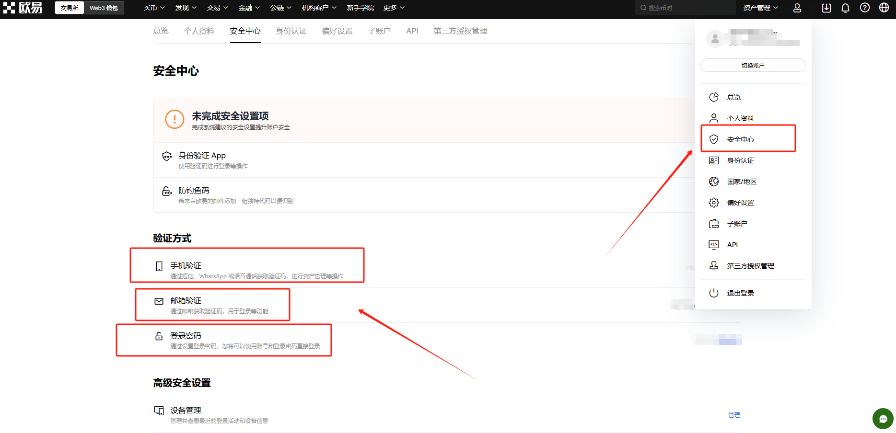This screenshot has width=896, height=433.
Task: Click the OKX logo in the header
Action: pos(23,8)
